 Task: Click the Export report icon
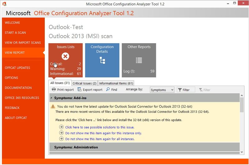(x=79, y=89)
